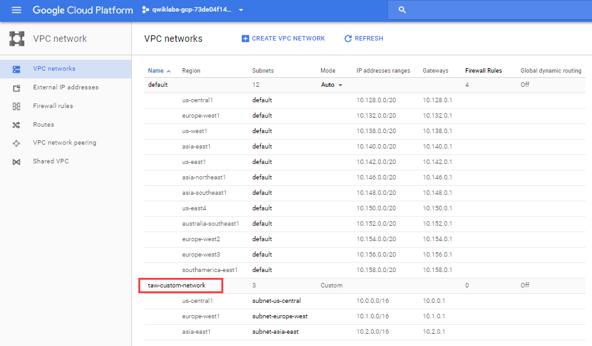This screenshot has height=346, width=592.
Task: Open External IP addresses page
Action: click(x=66, y=87)
